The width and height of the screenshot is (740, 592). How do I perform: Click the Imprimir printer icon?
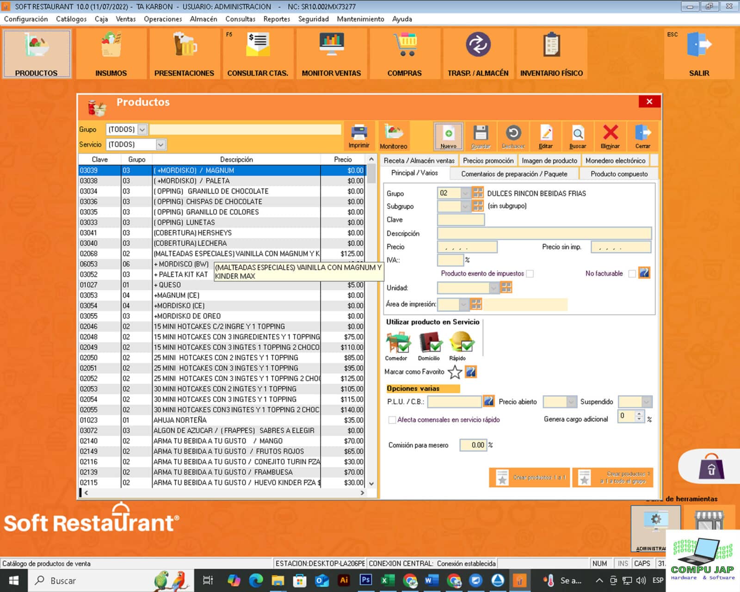pyautogui.click(x=359, y=136)
